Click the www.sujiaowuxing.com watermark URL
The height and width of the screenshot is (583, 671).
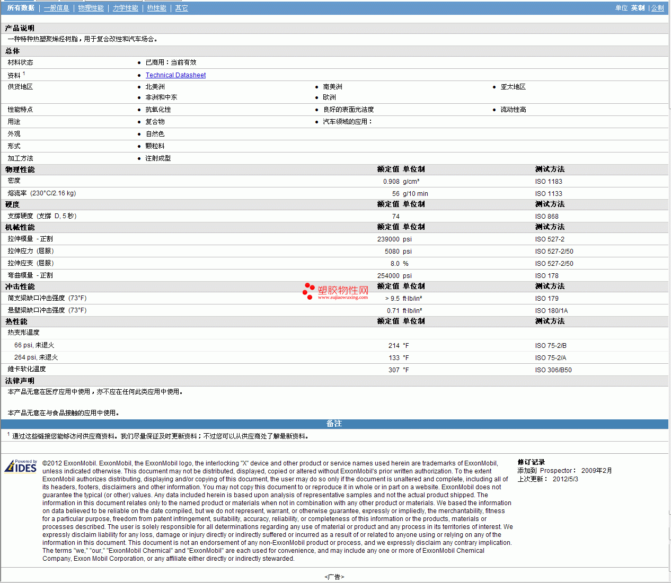[x=342, y=298]
